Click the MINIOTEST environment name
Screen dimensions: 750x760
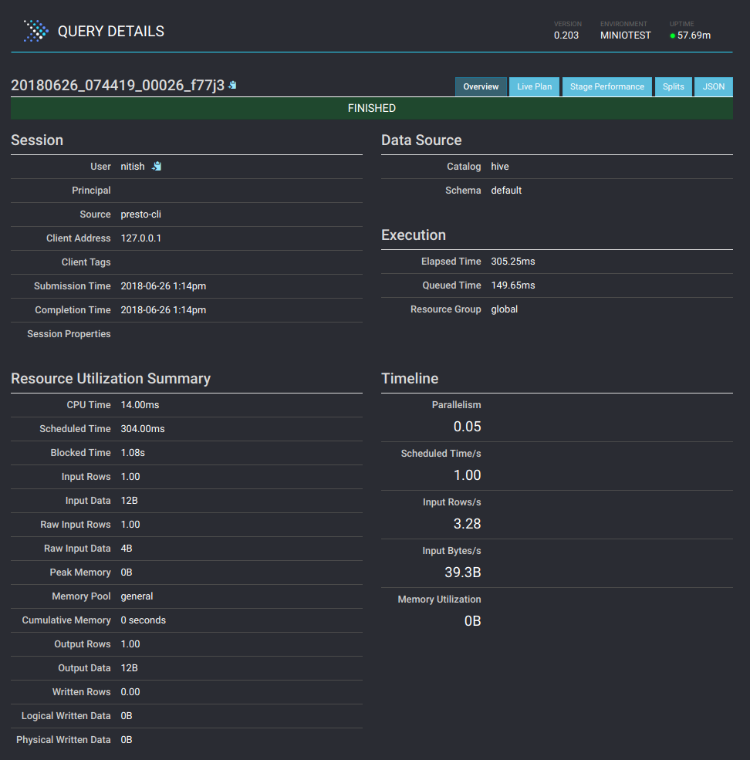(x=625, y=35)
